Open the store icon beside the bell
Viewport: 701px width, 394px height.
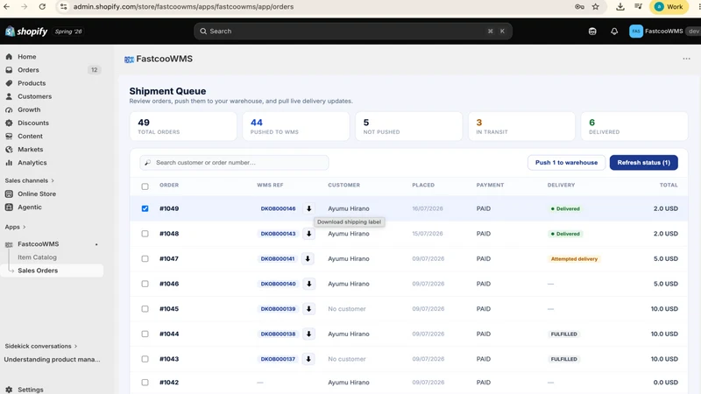click(x=592, y=32)
